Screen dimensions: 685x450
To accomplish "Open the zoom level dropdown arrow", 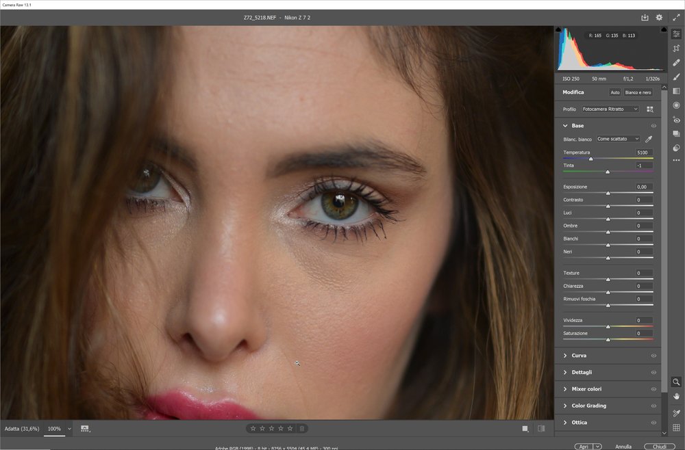I will (x=69, y=429).
